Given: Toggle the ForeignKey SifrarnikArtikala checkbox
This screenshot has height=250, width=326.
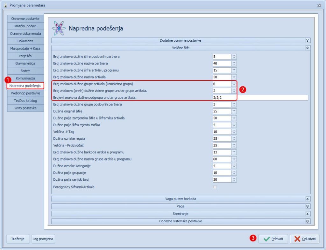Looking at the screenshot, I should 215,187.
